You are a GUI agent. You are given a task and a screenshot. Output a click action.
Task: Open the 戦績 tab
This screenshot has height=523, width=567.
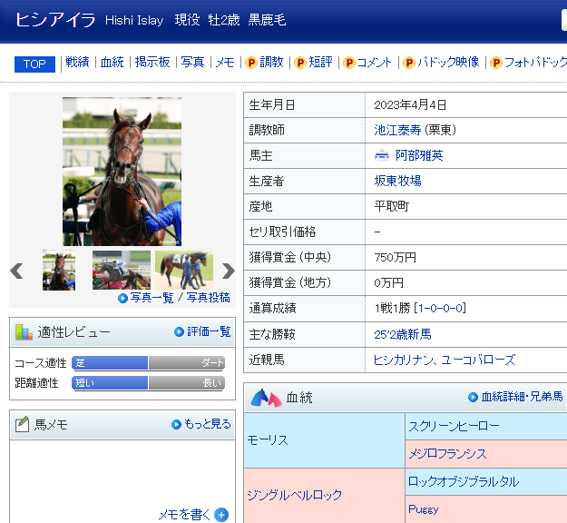[x=77, y=63]
